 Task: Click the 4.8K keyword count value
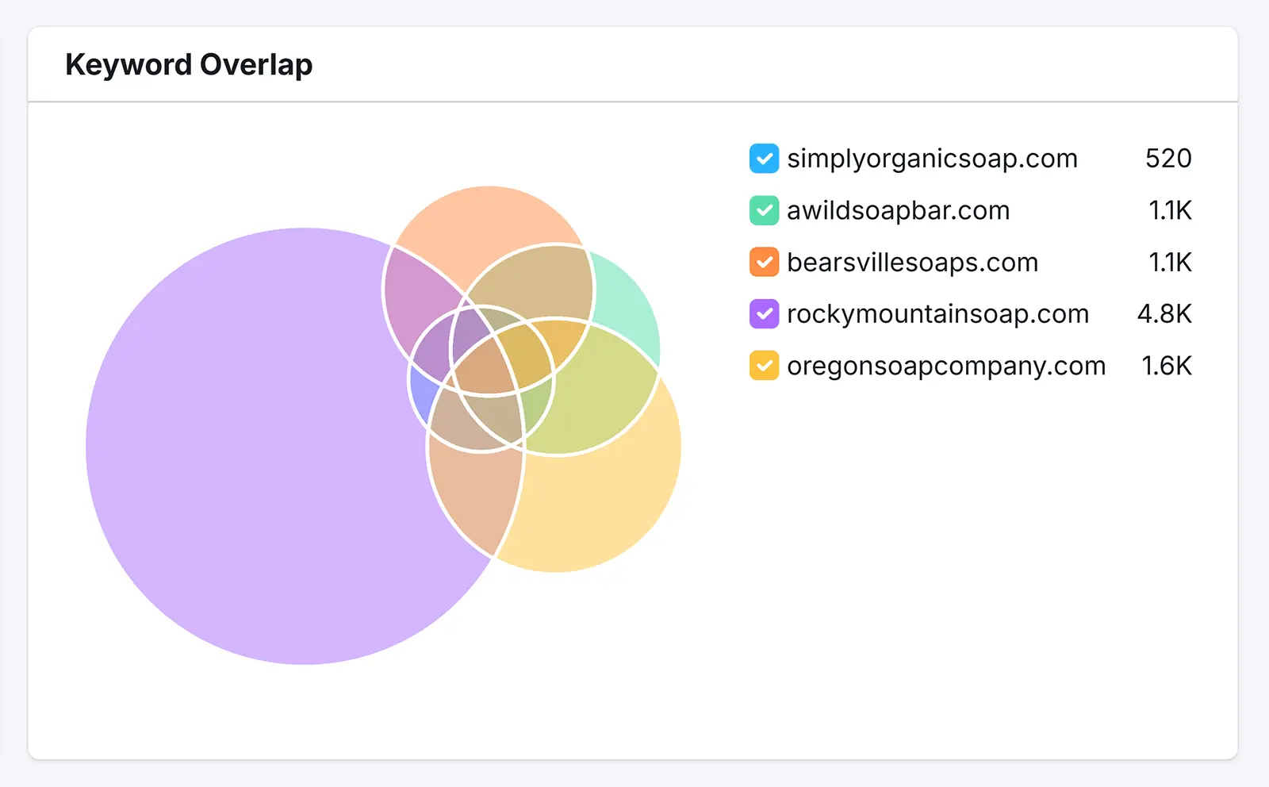[x=1164, y=314]
